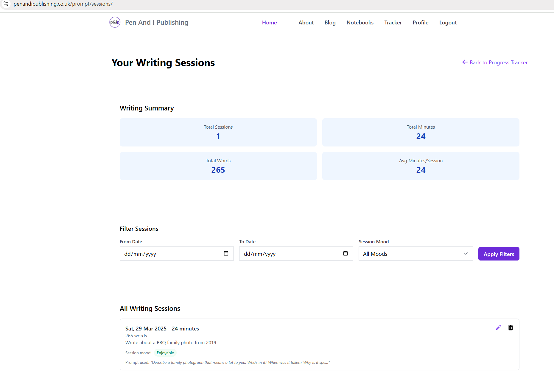
Task: Click the Your Writing Sessions heading
Action: [163, 63]
